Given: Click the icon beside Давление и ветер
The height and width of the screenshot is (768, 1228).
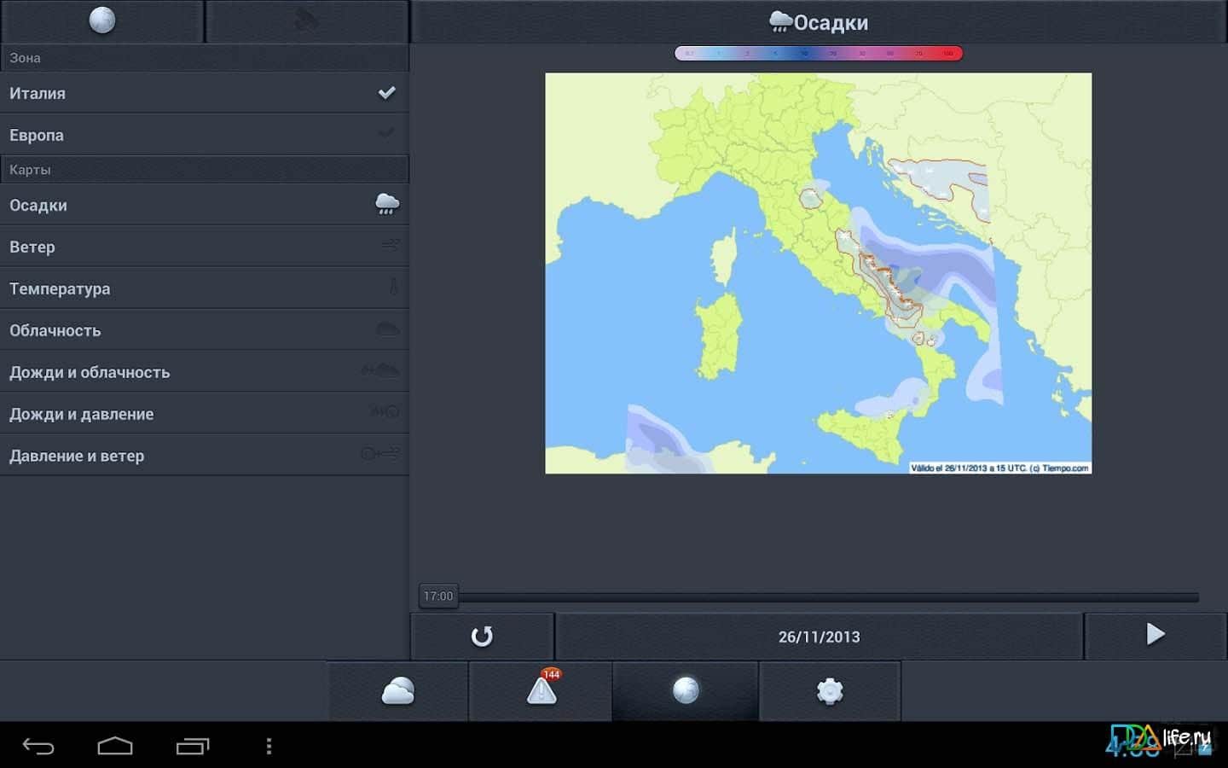Looking at the screenshot, I should point(380,455).
